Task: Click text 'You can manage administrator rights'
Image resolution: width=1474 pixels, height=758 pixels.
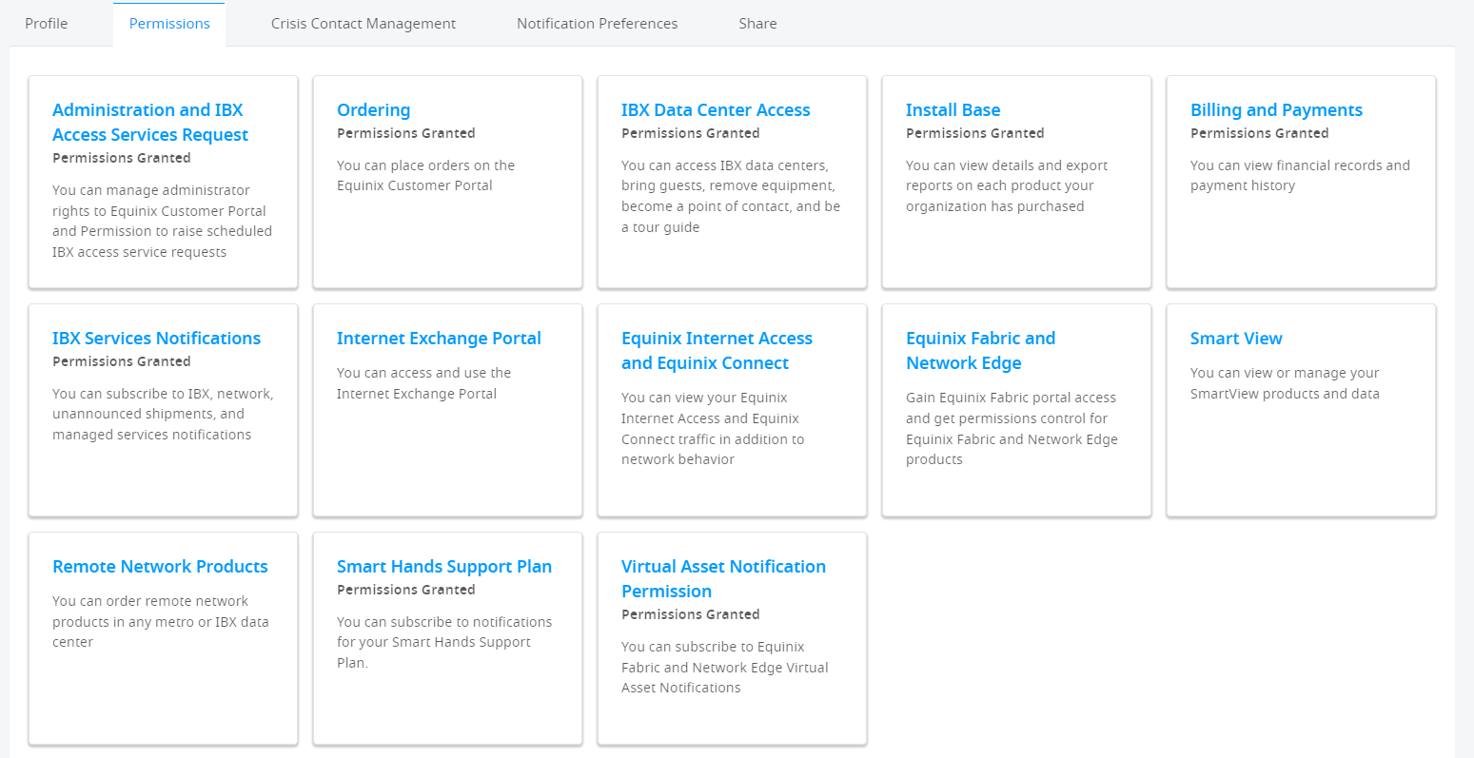Action: 162,221
